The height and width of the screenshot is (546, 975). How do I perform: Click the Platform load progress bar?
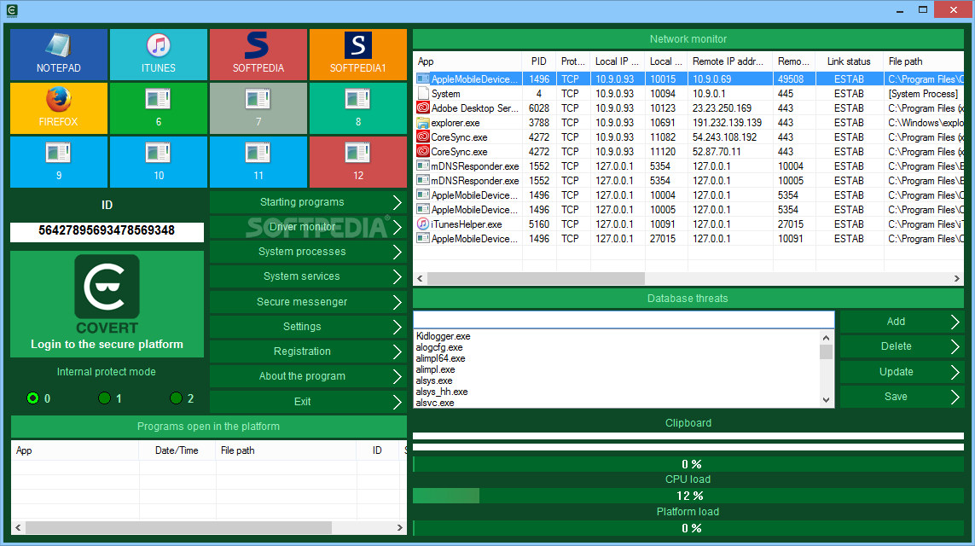[688, 528]
